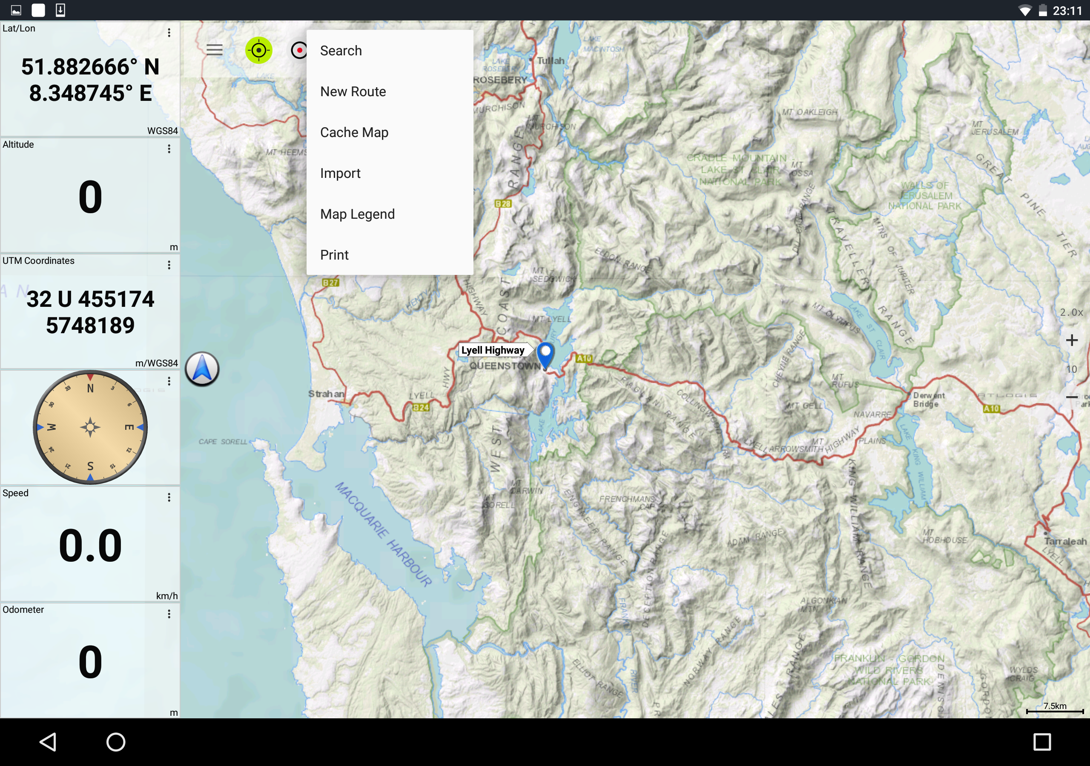Open UTM Coordinates panel overflow menu
1090x766 pixels.
(x=169, y=265)
